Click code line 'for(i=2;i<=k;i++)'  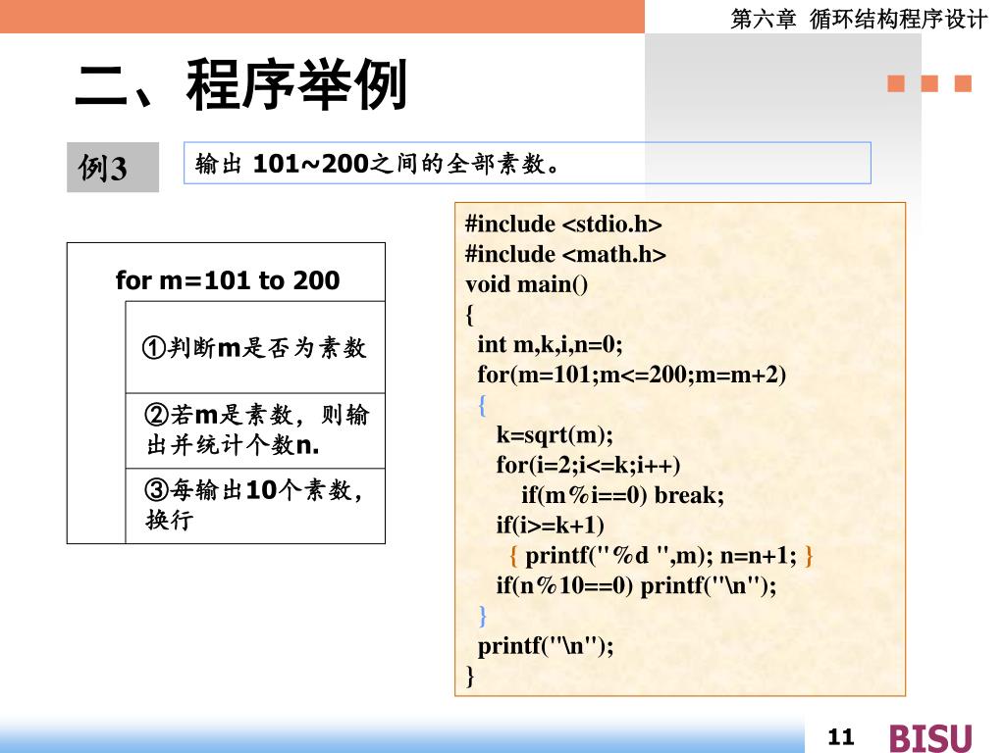coord(588,465)
